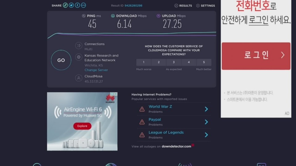Rate customer service 5 Much better
The width and height of the screenshot is (296, 166).
coord(204,62)
